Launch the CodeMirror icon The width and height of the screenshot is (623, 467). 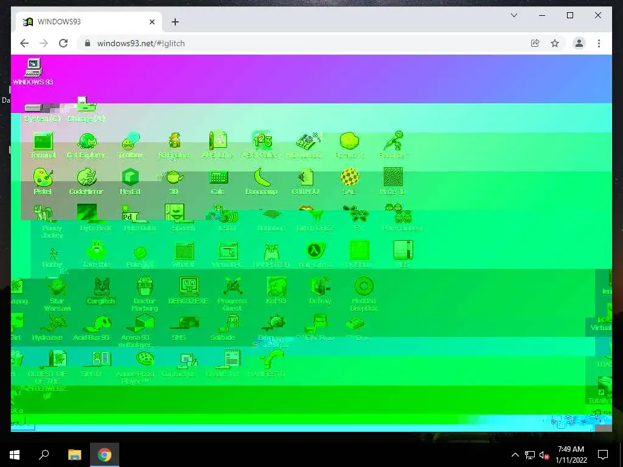point(86,178)
